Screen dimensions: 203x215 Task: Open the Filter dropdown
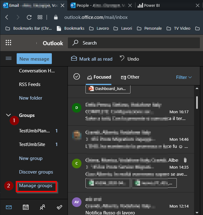[184, 77]
